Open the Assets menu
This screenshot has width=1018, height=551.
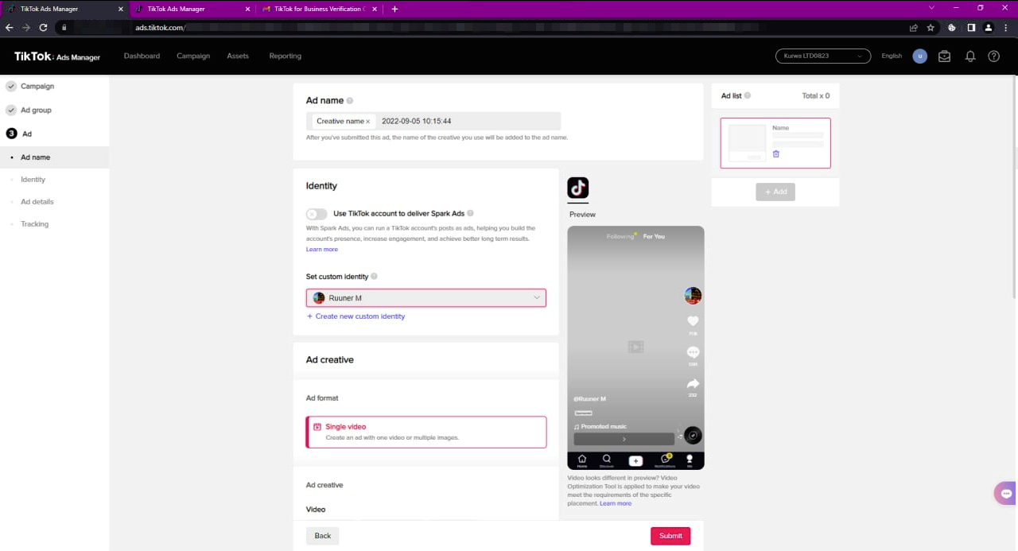click(x=238, y=56)
